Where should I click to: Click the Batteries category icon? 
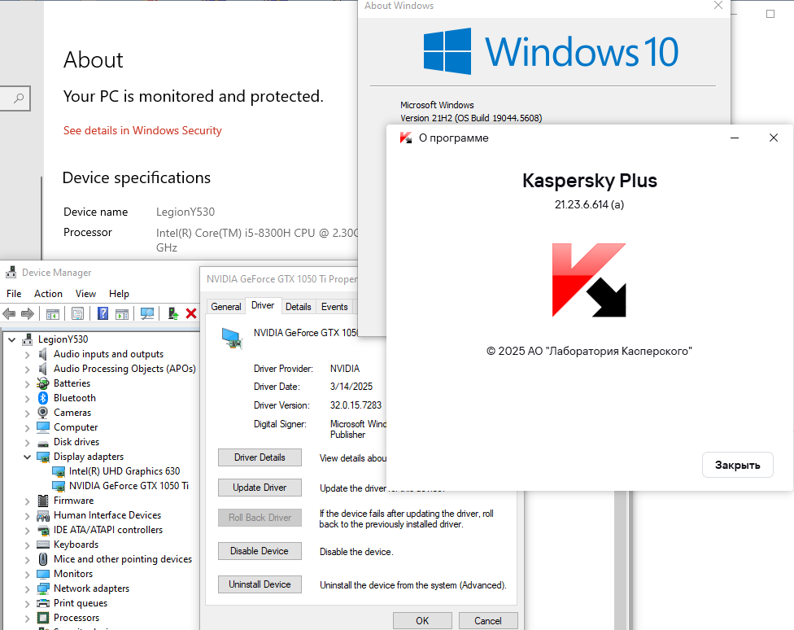(43, 383)
